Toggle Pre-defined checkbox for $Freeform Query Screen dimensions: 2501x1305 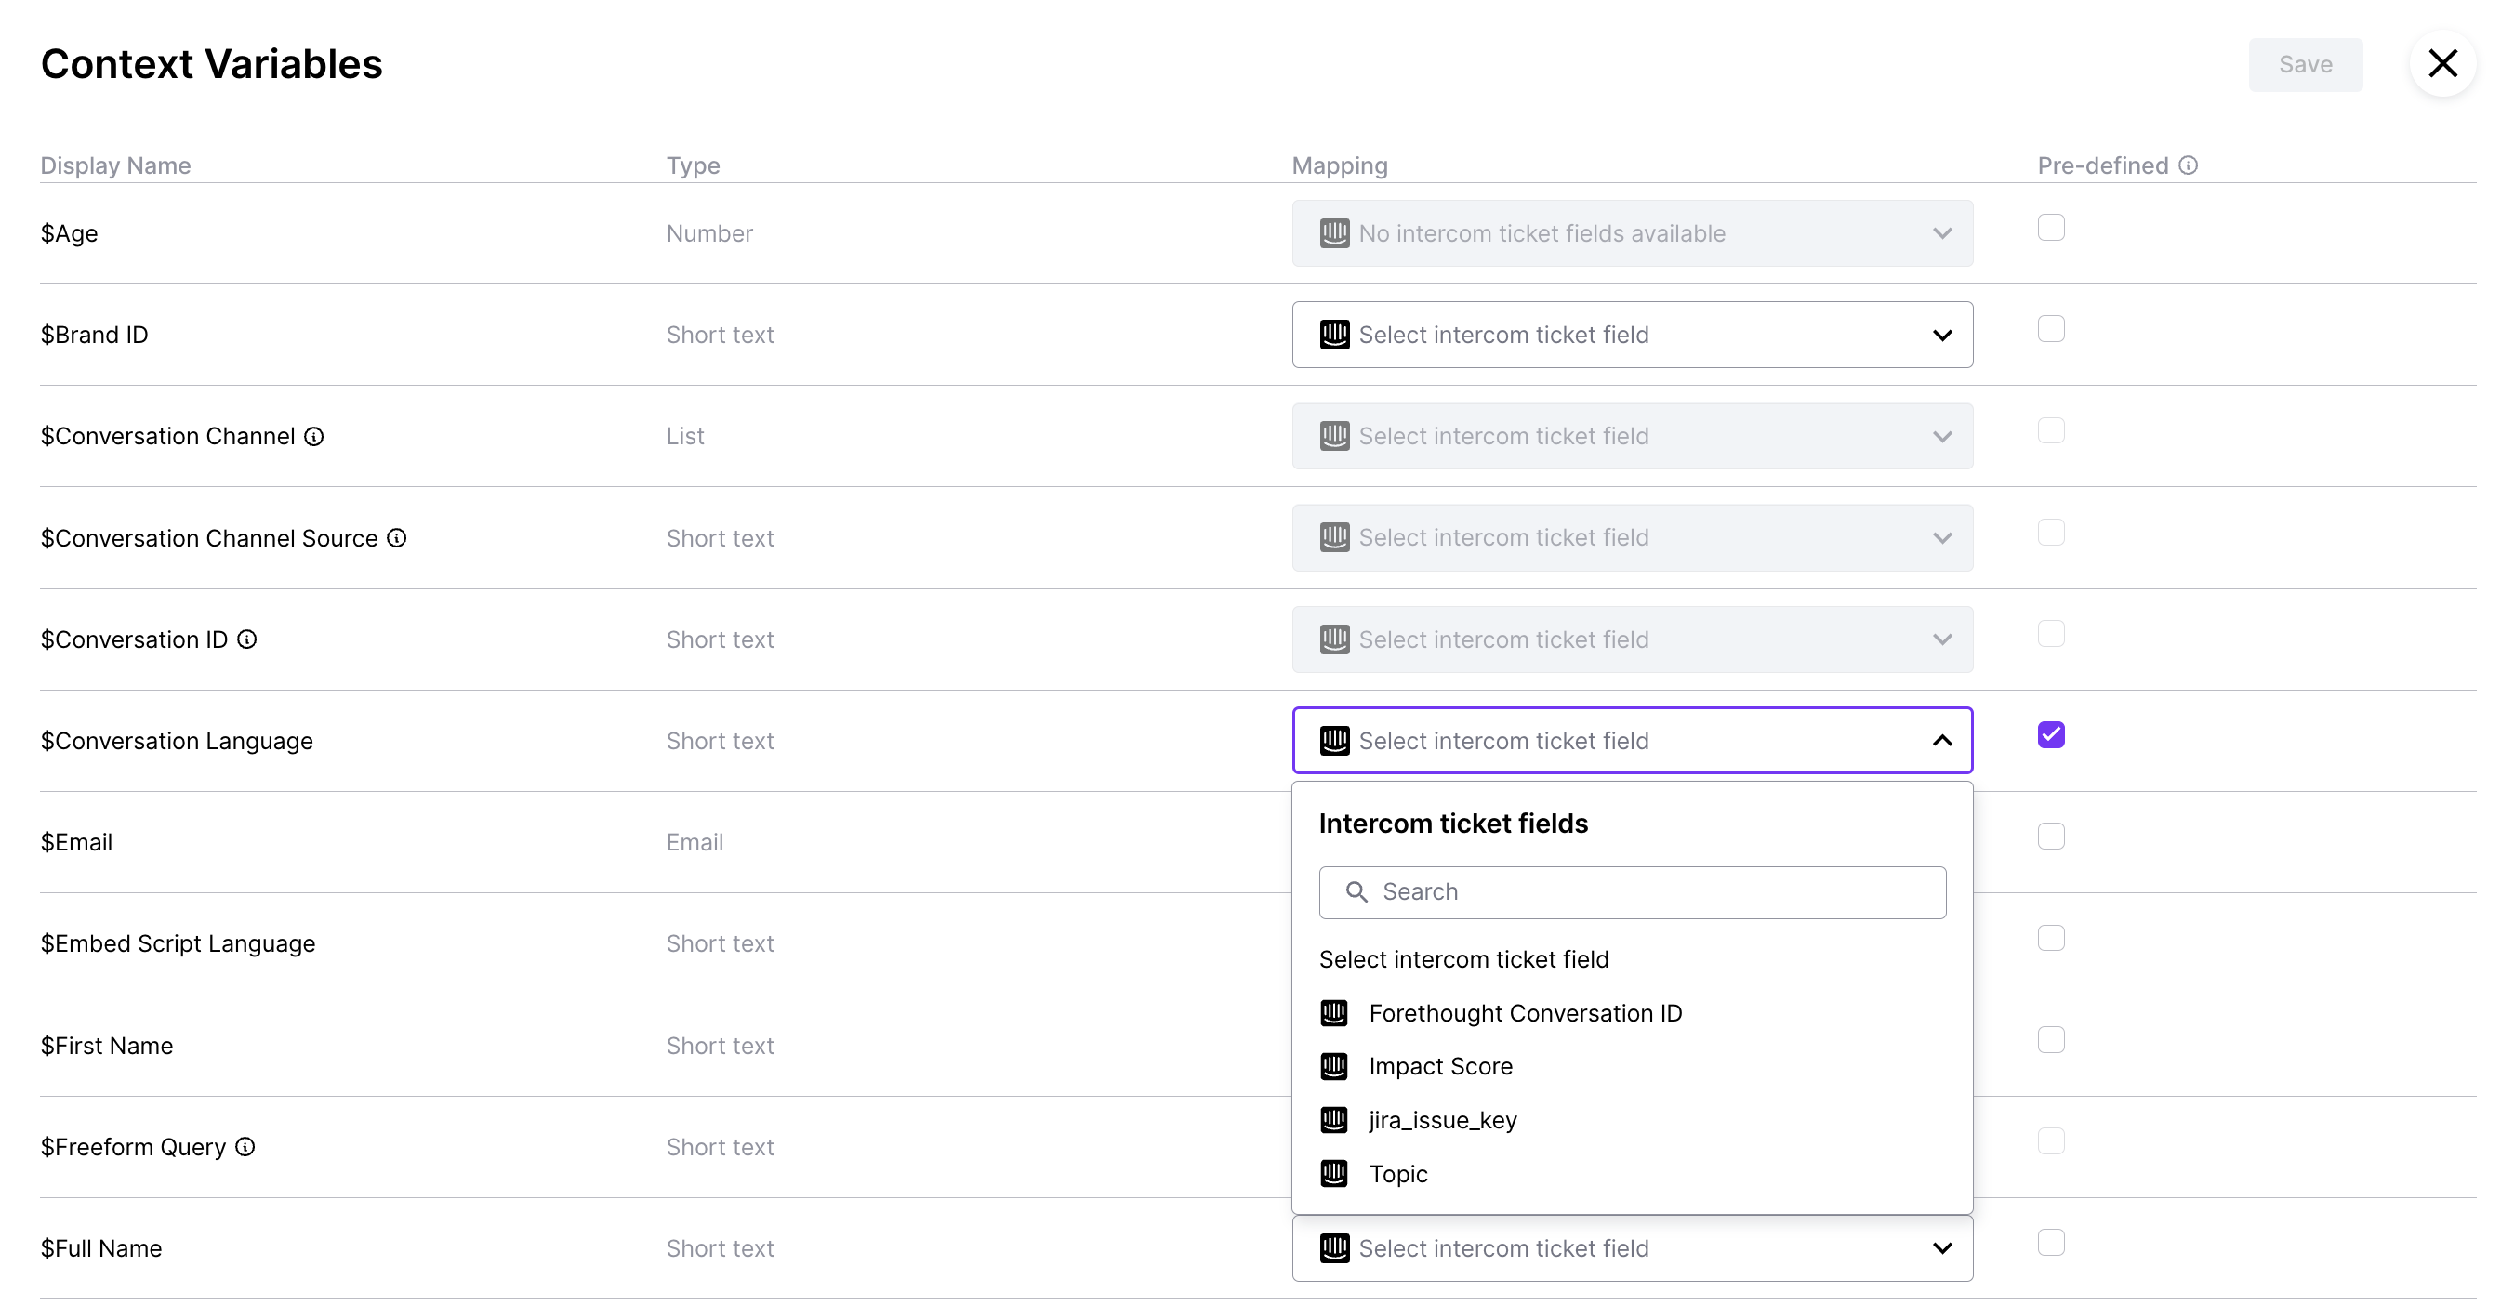coord(2050,1140)
